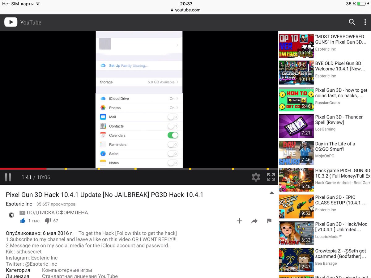Toggle the Notes switch in video
Viewport: 371px width, 278px height.
point(173,163)
